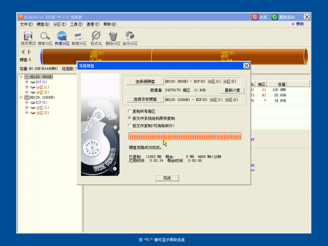Click the 完成 finish button
The height and width of the screenshot is (246, 328).
point(167,178)
